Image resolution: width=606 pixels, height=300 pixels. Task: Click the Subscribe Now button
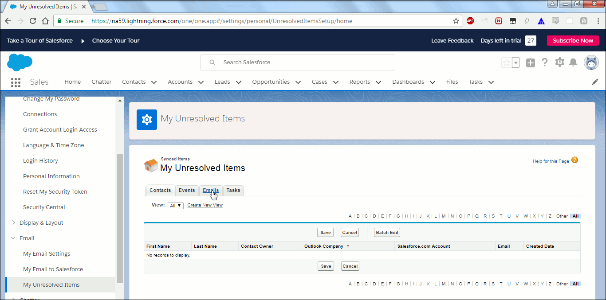coord(573,41)
